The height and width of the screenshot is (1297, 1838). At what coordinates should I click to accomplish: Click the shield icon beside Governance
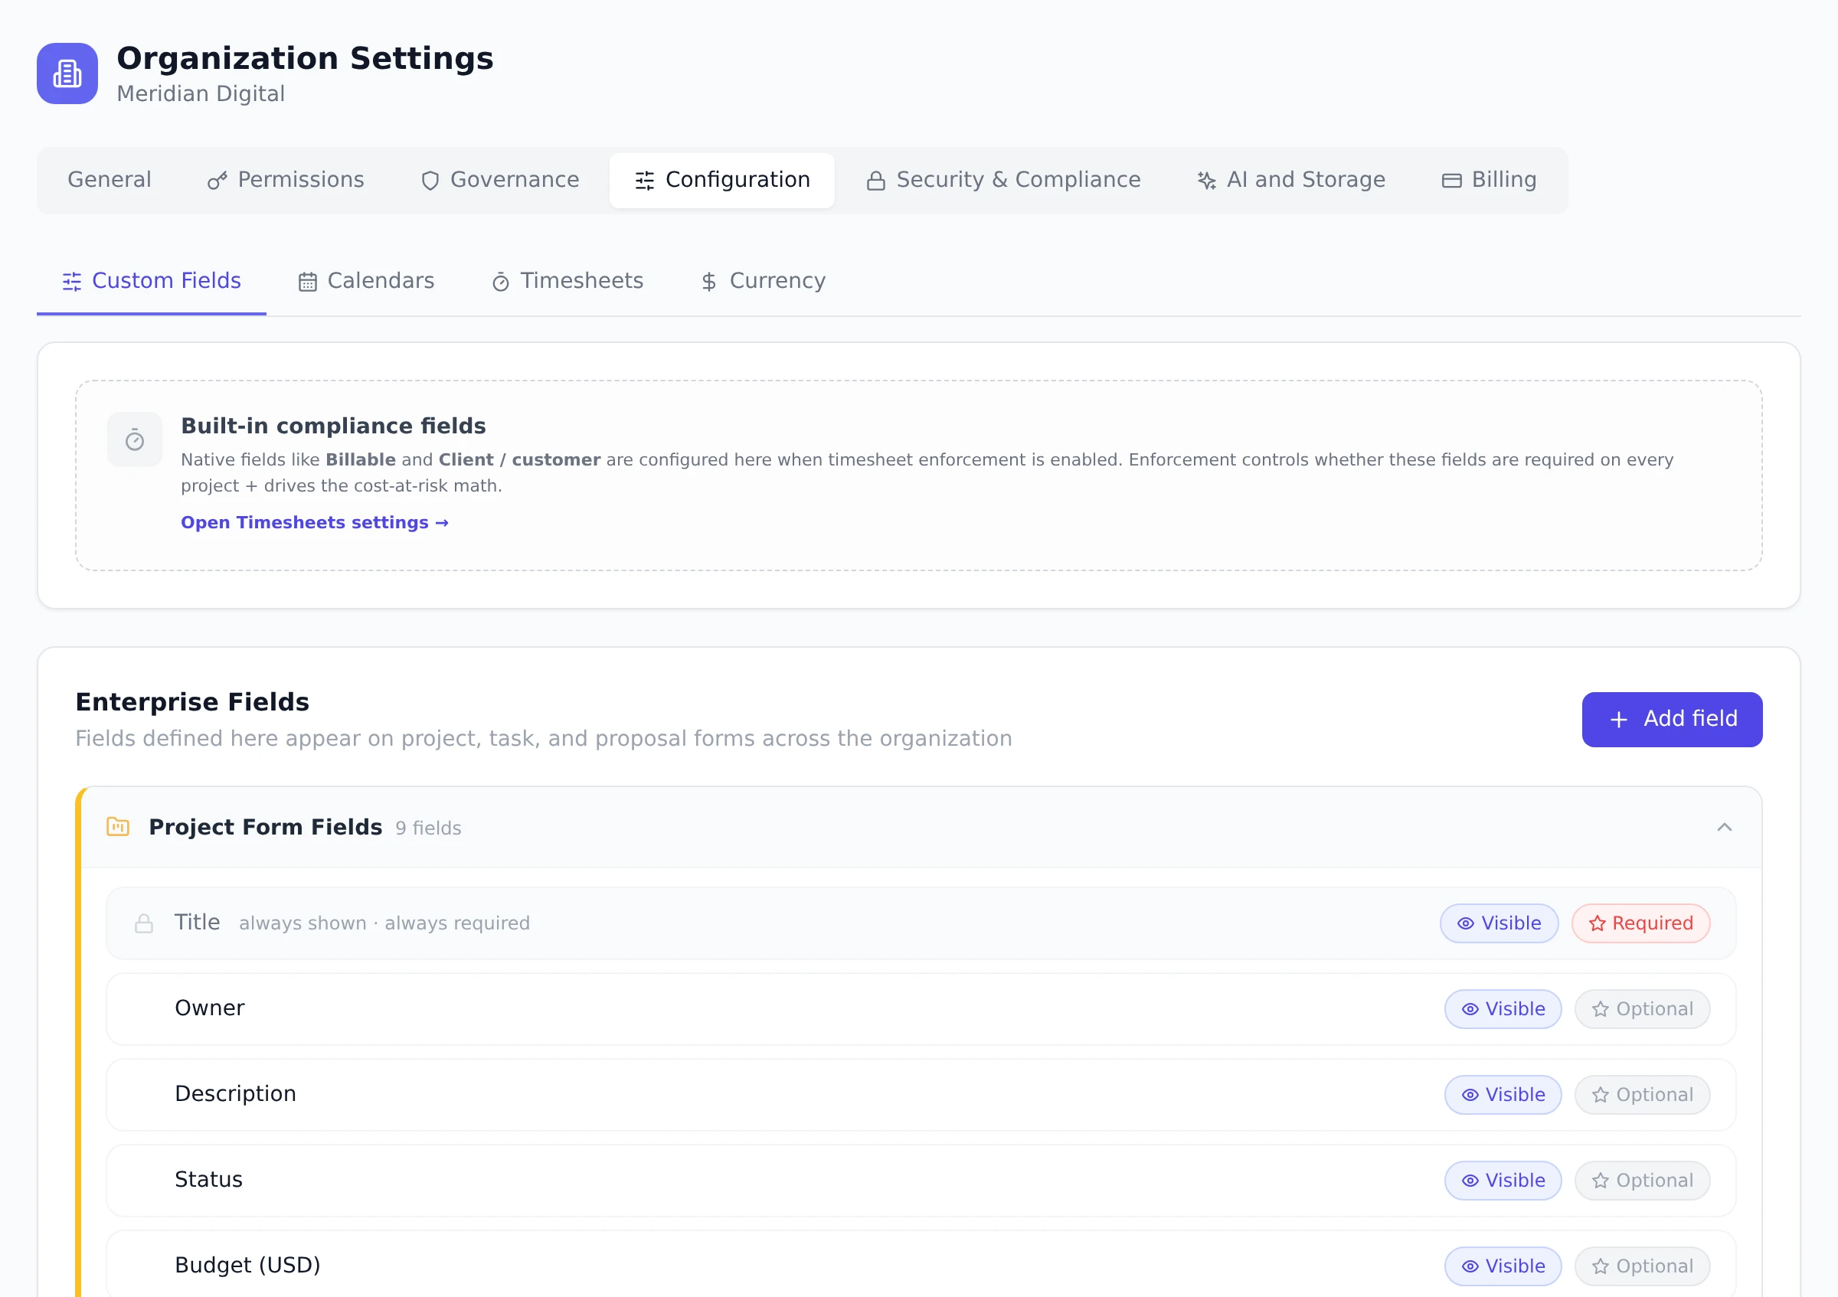(430, 181)
